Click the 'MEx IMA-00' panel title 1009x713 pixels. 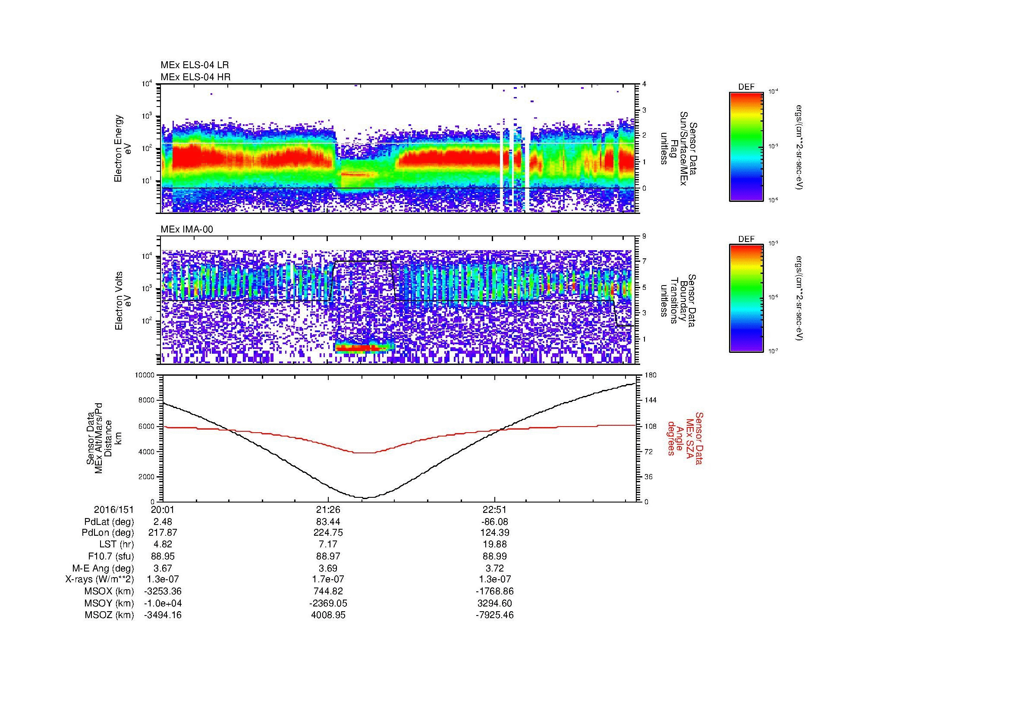[x=187, y=229]
